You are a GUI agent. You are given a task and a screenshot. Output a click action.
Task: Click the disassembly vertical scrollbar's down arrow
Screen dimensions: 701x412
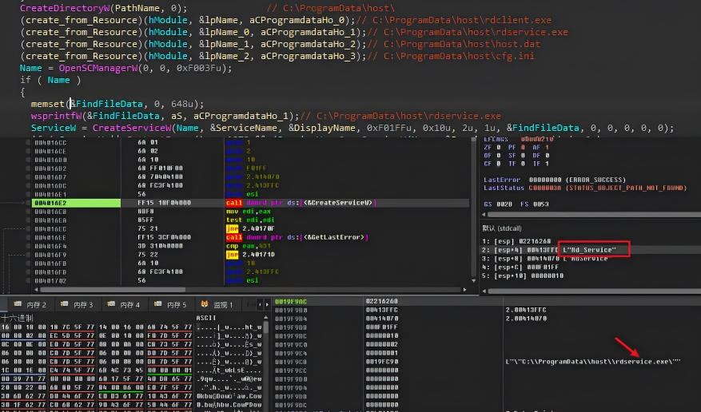473,281
